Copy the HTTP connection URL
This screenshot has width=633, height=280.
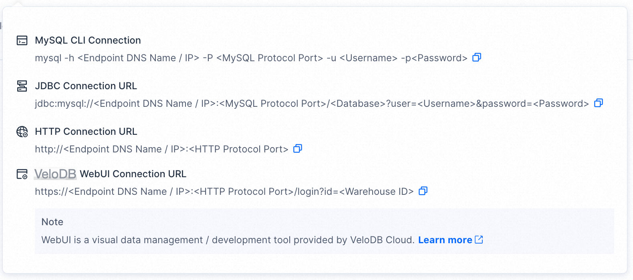297,149
